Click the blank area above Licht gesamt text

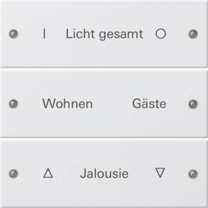pos(104,14)
